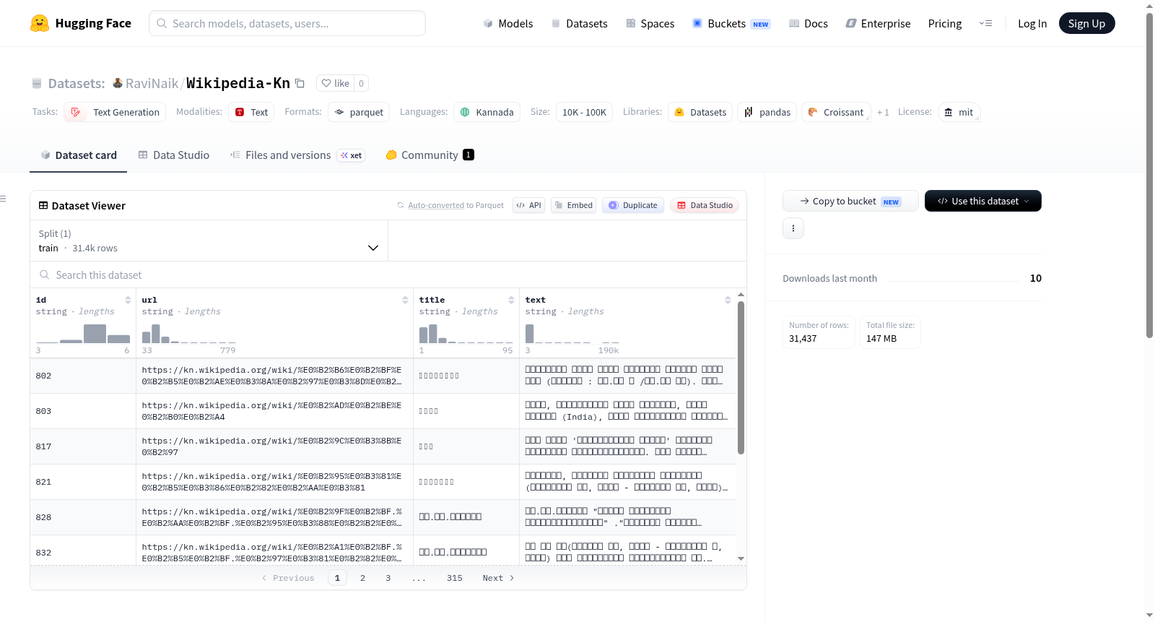Open Buckets in the navigation

click(731, 23)
